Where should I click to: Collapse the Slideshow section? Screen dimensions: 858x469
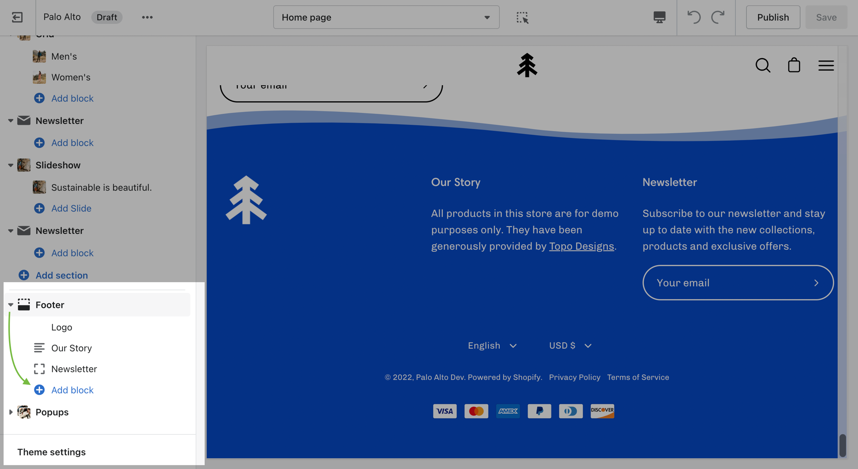click(10, 165)
